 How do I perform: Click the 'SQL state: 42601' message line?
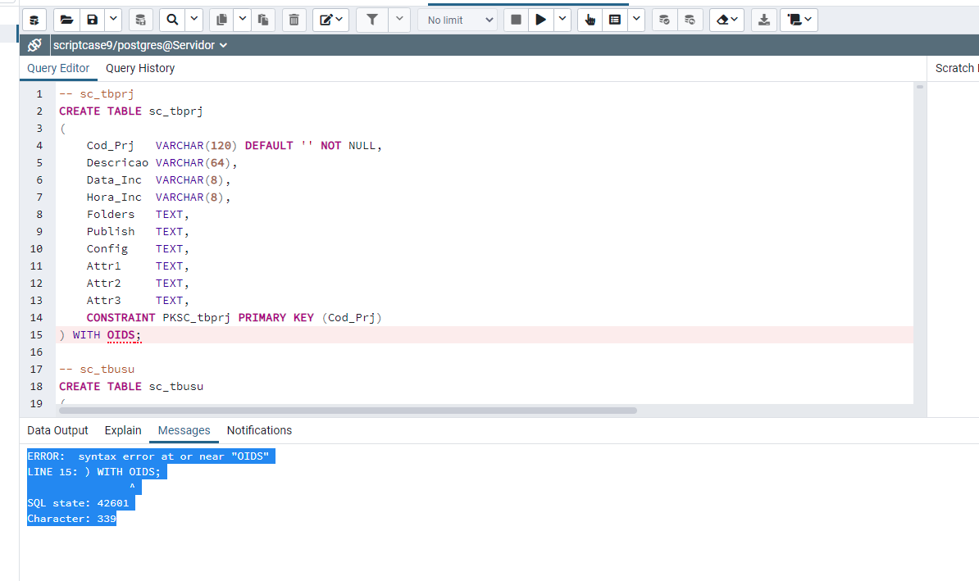coord(78,503)
